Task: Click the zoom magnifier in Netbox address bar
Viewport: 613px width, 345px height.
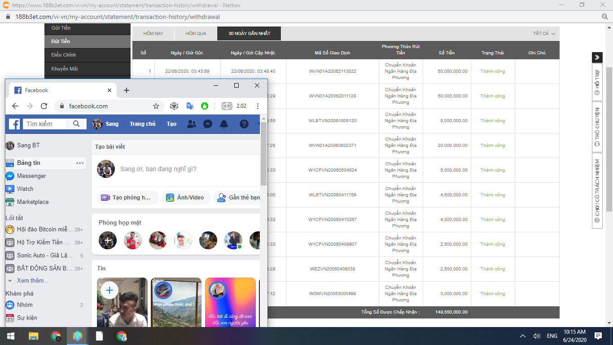Action: point(604,17)
